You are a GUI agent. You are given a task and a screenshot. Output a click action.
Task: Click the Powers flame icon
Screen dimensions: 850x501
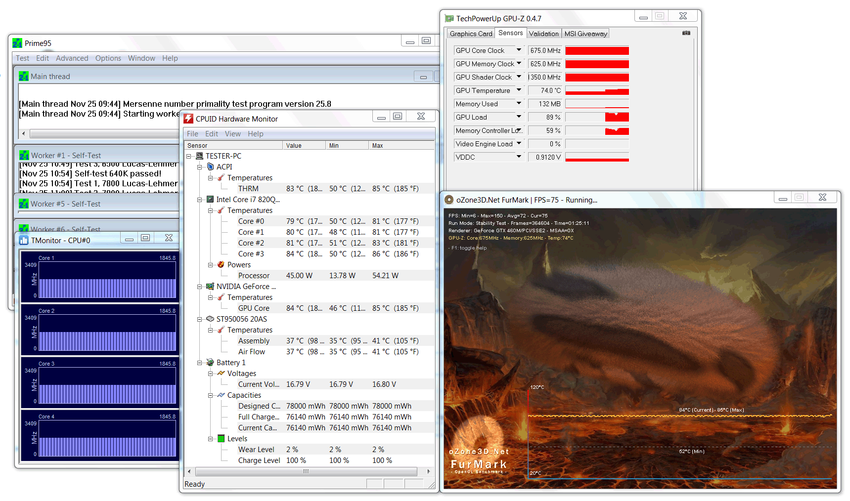[x=221, y=265]
